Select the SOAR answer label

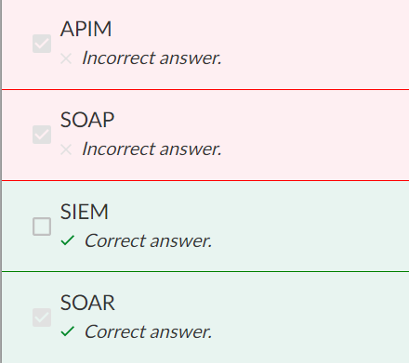(87, 303)
